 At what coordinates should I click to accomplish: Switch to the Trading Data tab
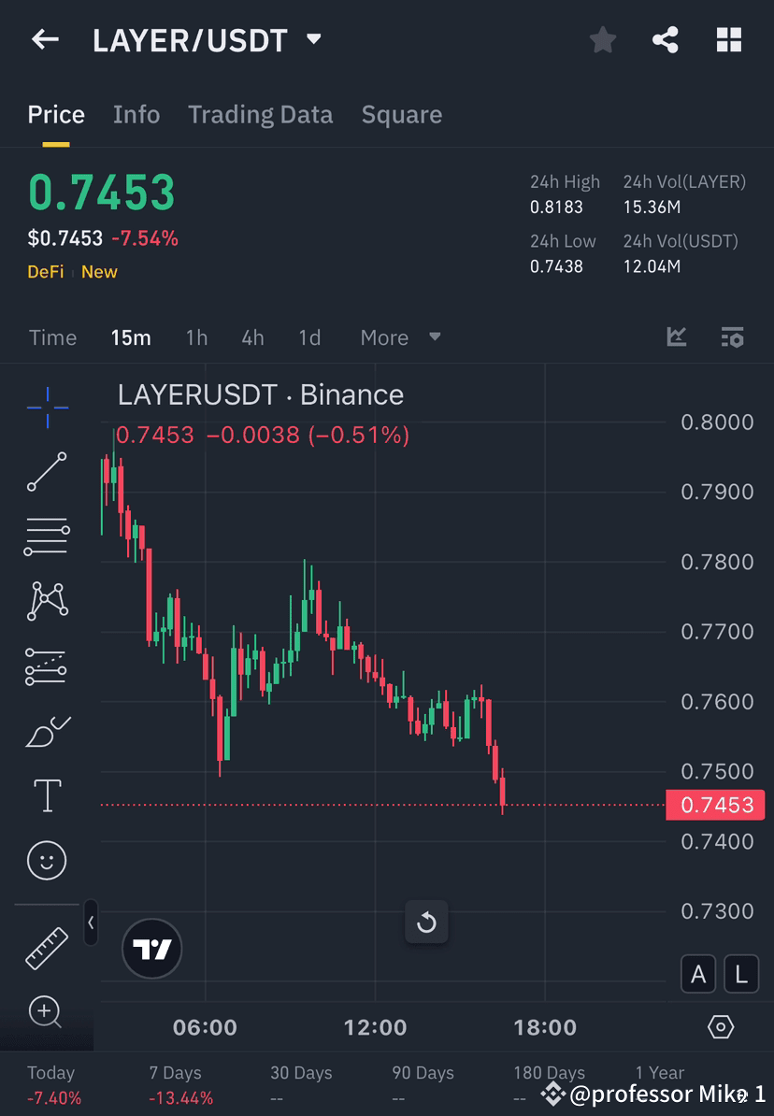click(260, 114)
